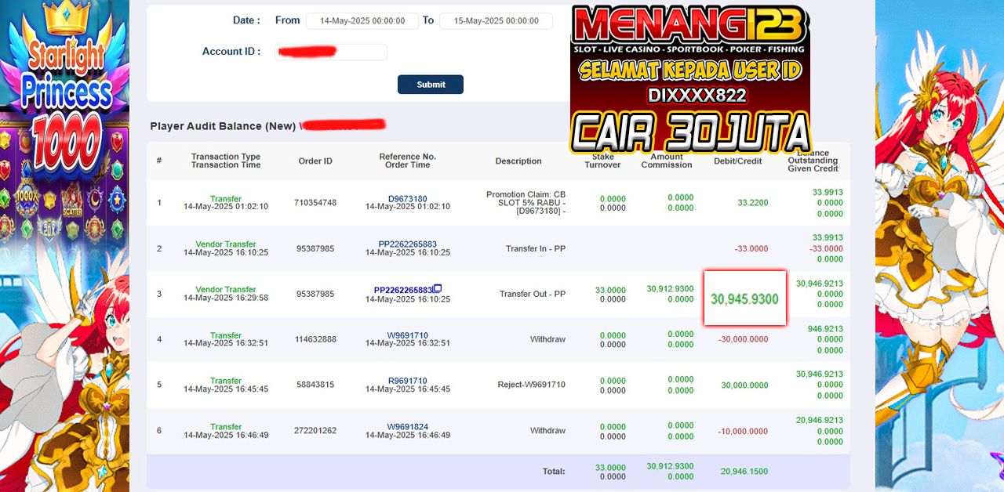Viewport: 1004px width, 492px height.
Task: Open reference link D9673180
Action: tap(408, 199)
